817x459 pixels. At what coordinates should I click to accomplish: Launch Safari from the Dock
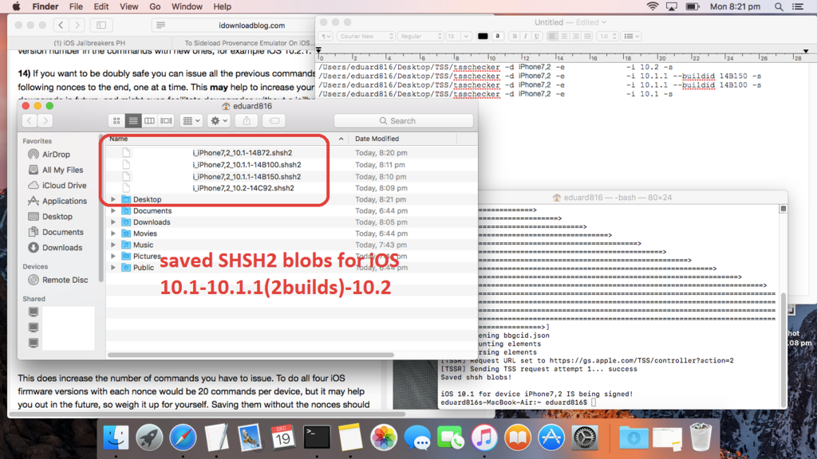(x=183, y=437)
